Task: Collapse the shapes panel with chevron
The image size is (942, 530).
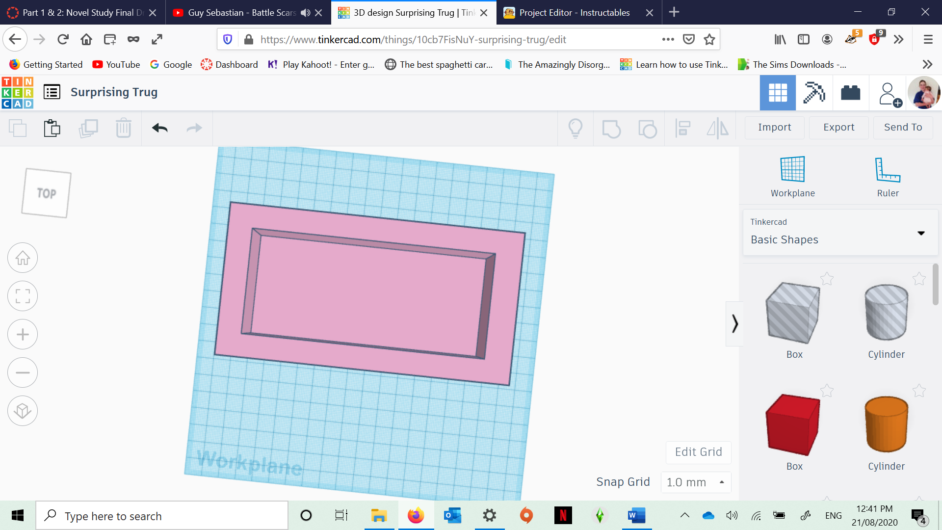Action: point(734,324)
